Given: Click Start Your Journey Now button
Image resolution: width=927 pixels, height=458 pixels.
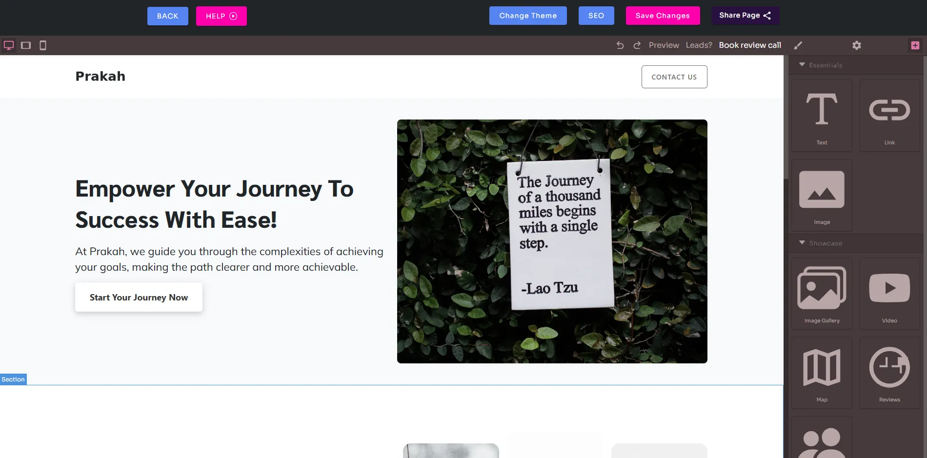Looking at the screenshot, I should 139,297.
